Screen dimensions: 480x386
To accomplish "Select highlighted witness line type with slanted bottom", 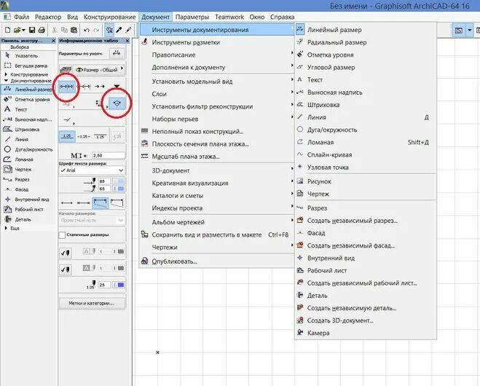I will 101,202.
